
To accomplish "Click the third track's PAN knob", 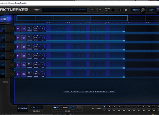I will [42, 46].
